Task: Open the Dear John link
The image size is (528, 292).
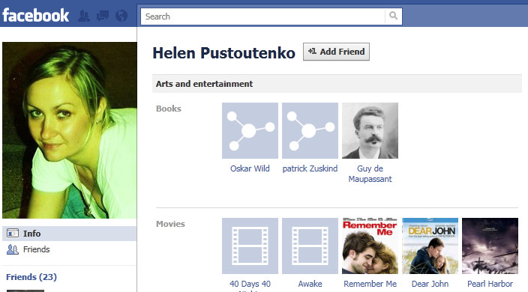Action: (x=430, y=284)
